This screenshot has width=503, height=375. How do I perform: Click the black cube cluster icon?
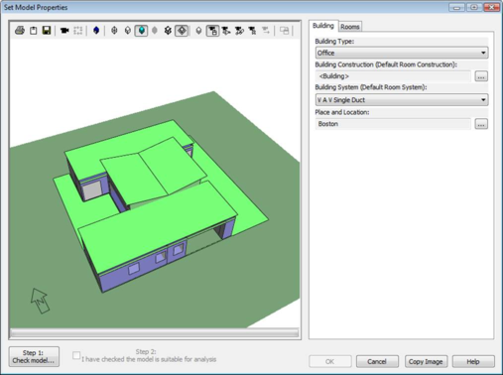click(x=168, y=31)
